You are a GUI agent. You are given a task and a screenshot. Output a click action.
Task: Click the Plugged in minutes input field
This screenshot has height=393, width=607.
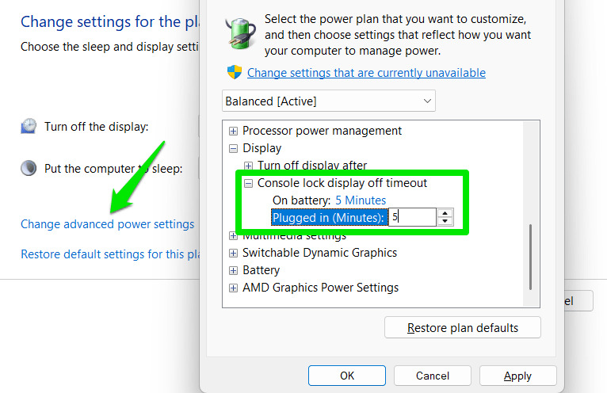411,217
